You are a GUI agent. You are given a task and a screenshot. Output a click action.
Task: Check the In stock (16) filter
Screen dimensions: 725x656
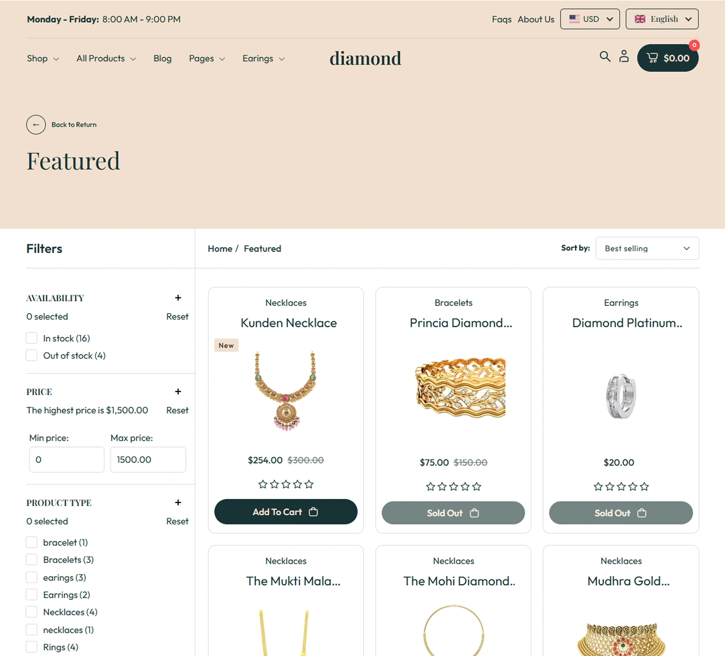coord(32,338)
